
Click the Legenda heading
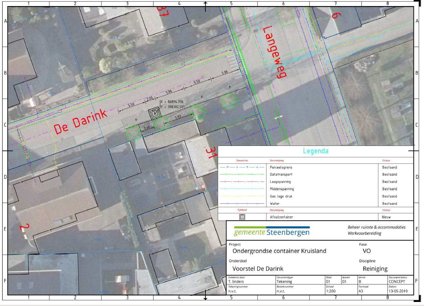[315, 151]
